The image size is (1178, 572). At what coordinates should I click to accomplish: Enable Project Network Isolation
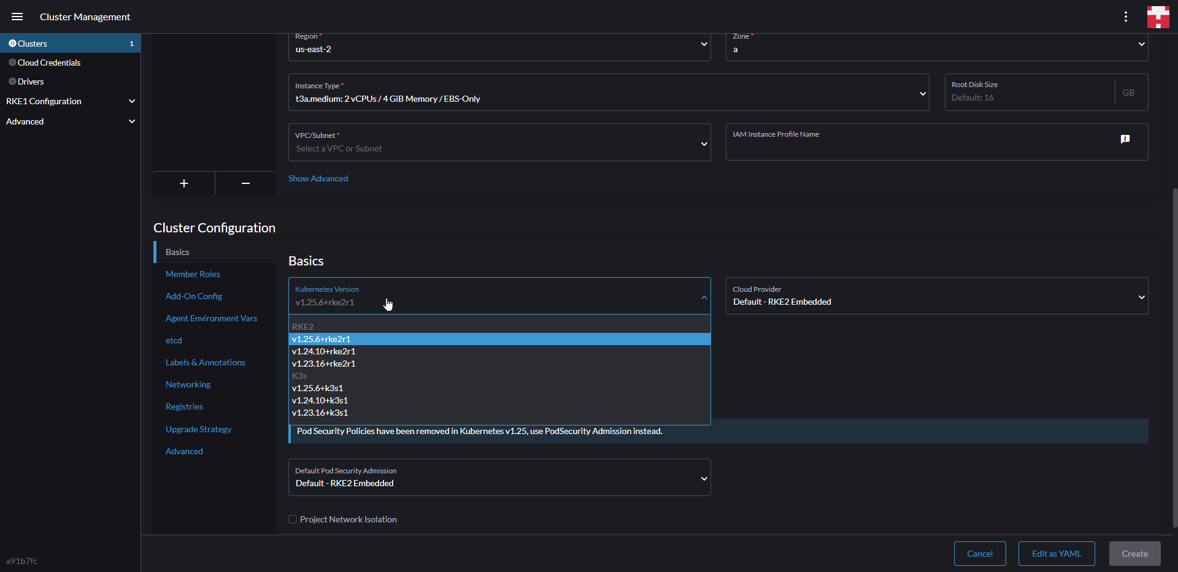292,519
